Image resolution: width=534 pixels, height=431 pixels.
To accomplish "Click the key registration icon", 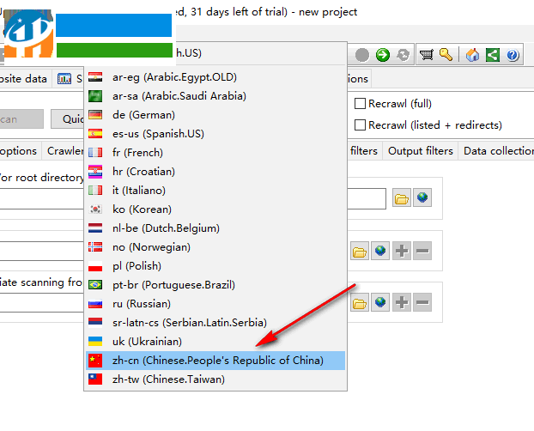I will (x=446, y=55).
